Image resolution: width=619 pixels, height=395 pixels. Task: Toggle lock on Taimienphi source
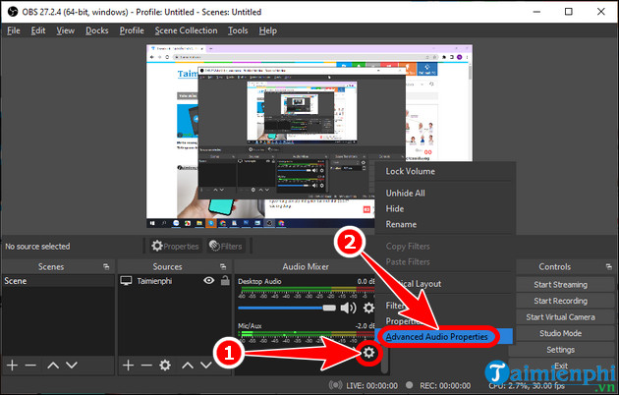click(225, 280)
